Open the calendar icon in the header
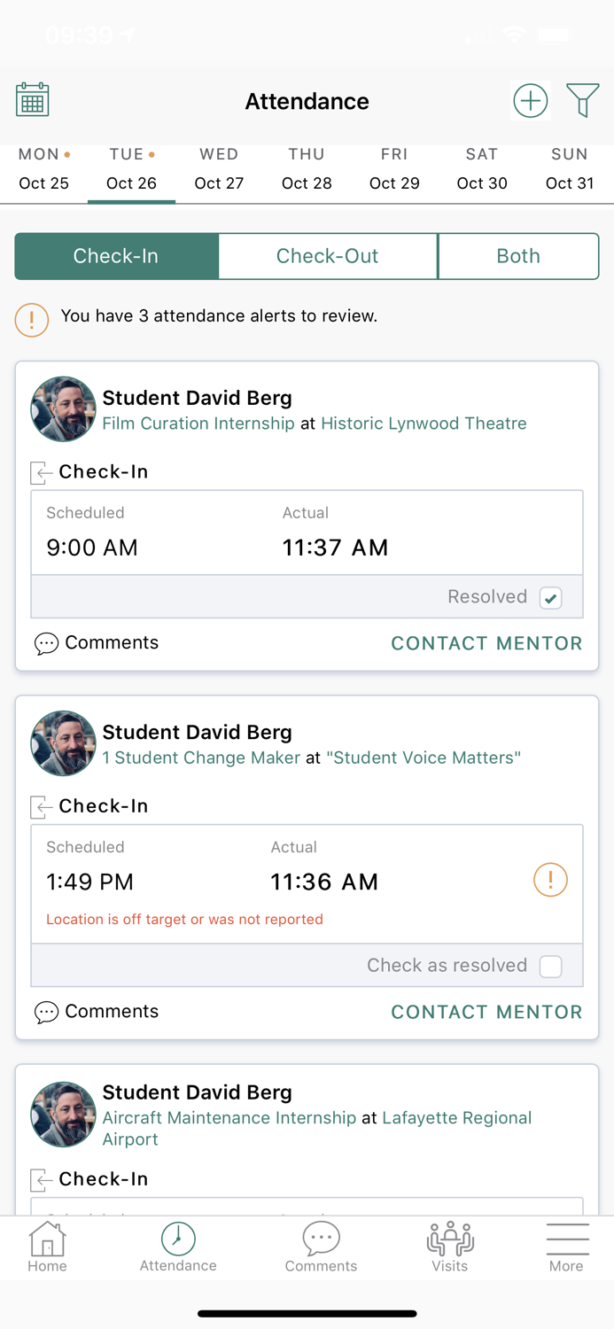This screenshot has width=614, height=1329. (x=33, y=100)
